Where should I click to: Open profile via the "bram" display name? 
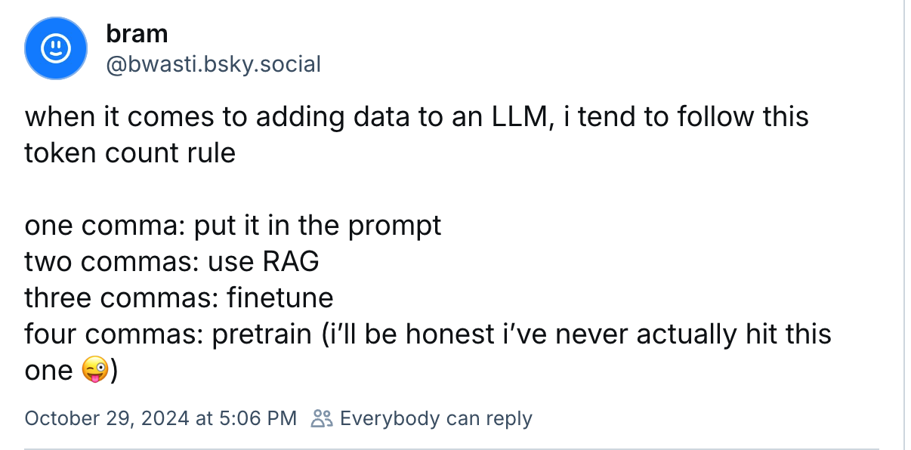[x=137, y=33]
